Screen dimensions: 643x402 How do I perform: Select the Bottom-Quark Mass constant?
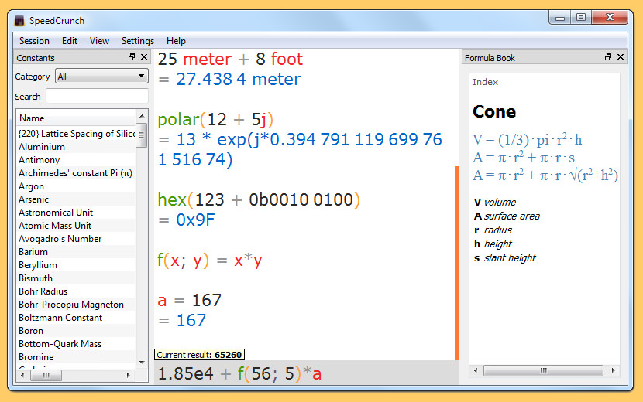[76, 343]
